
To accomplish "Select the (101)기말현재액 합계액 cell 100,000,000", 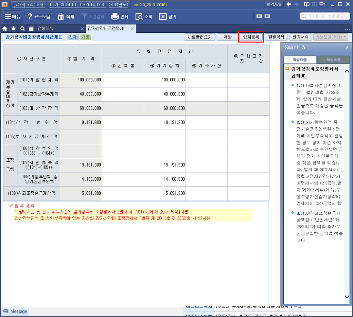I will pyautogui.click(x=81, y=80).
